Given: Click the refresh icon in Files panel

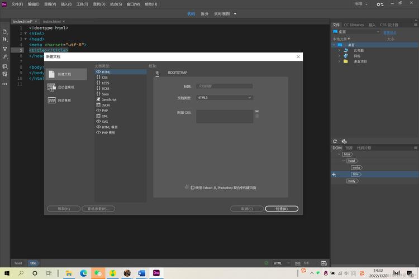Looking at the screenshot, I should (x=335, y=141).
